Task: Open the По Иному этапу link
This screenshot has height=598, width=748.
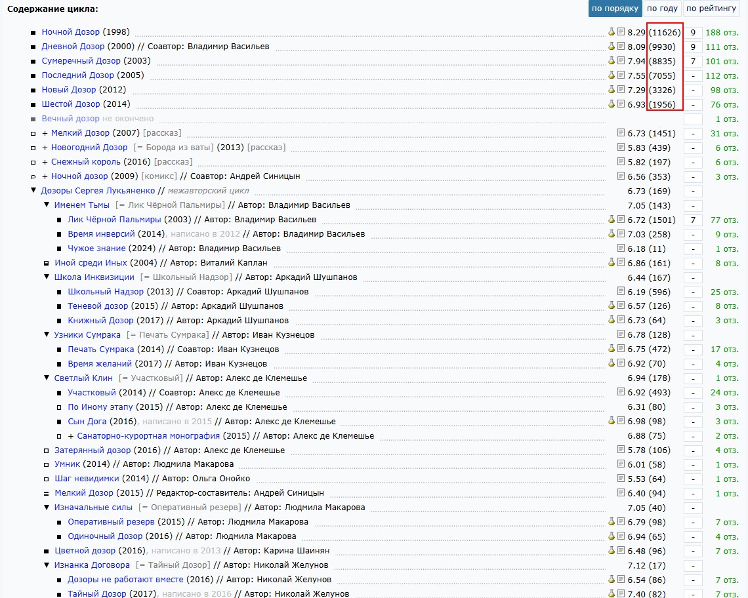Action: click(100, 407)
